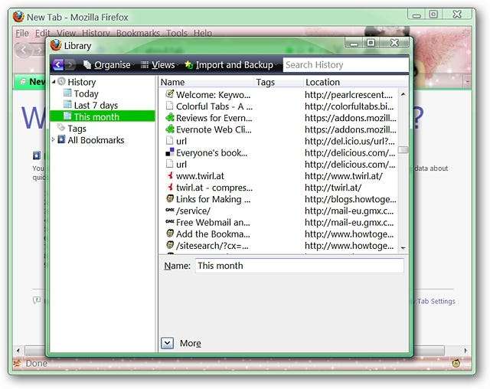Close the Library window

tap(394, 42)
